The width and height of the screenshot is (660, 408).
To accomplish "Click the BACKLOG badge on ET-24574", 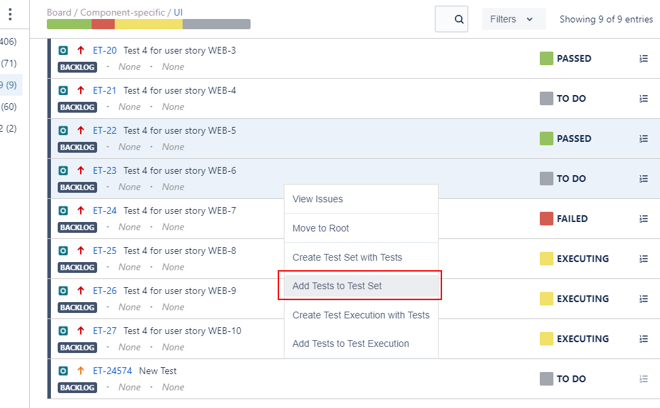I will click(x=77, y=388).
